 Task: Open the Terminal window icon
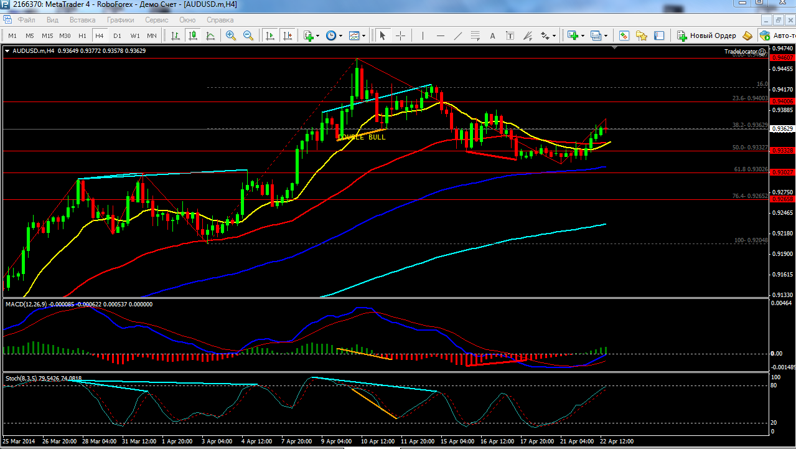(658, 35)
